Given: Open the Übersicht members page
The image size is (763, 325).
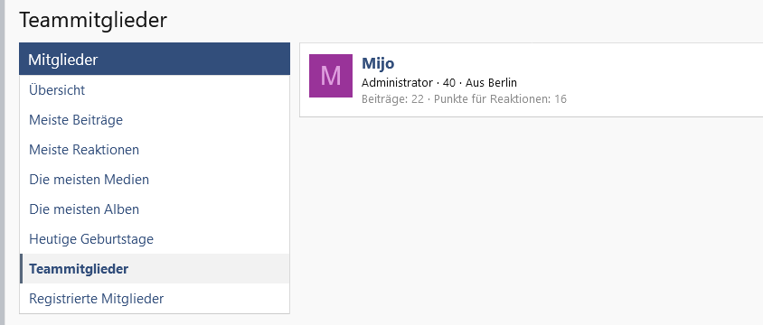Looking at the screenshot, I should tap(57, 90).
